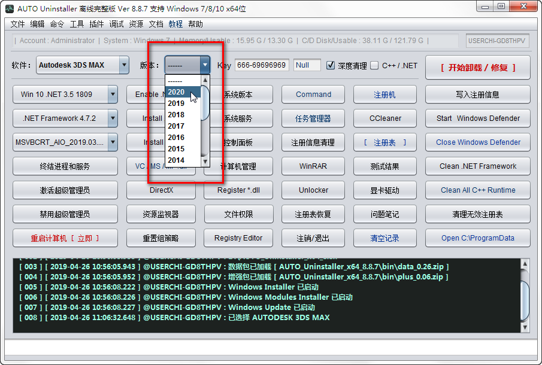The height and width of the screenshot is (365, 542).
Task: Click the 禁用超级管理员 button
Action: 65,214
